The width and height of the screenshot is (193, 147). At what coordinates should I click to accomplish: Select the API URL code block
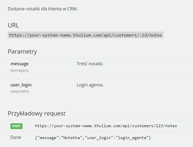tap(86, 35)
